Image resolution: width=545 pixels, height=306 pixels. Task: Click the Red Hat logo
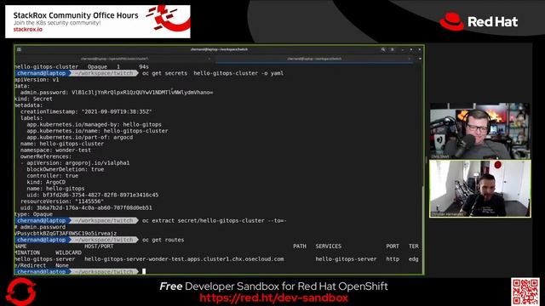click(479, 21)
